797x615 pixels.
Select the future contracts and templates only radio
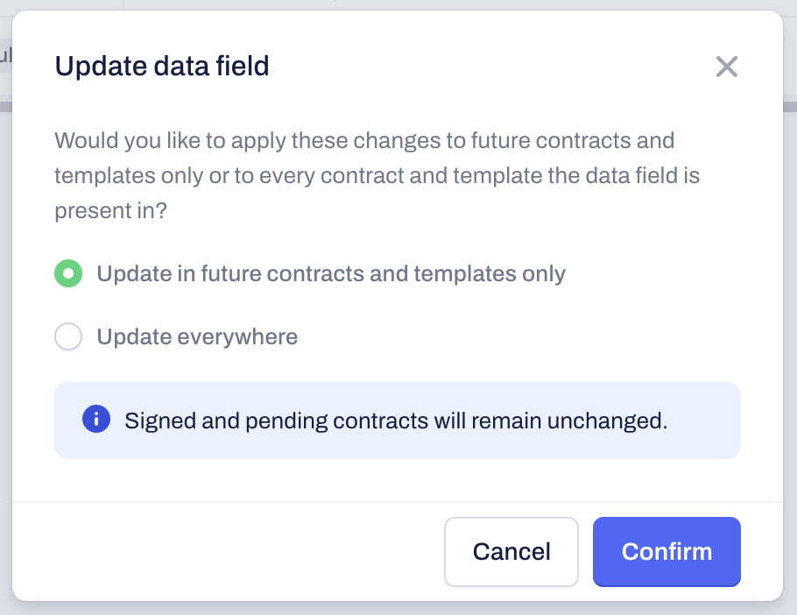point(68,274)
